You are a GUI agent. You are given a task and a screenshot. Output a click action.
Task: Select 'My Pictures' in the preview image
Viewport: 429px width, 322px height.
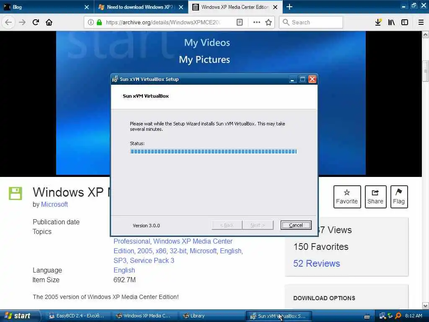click(x=204, y=60)
